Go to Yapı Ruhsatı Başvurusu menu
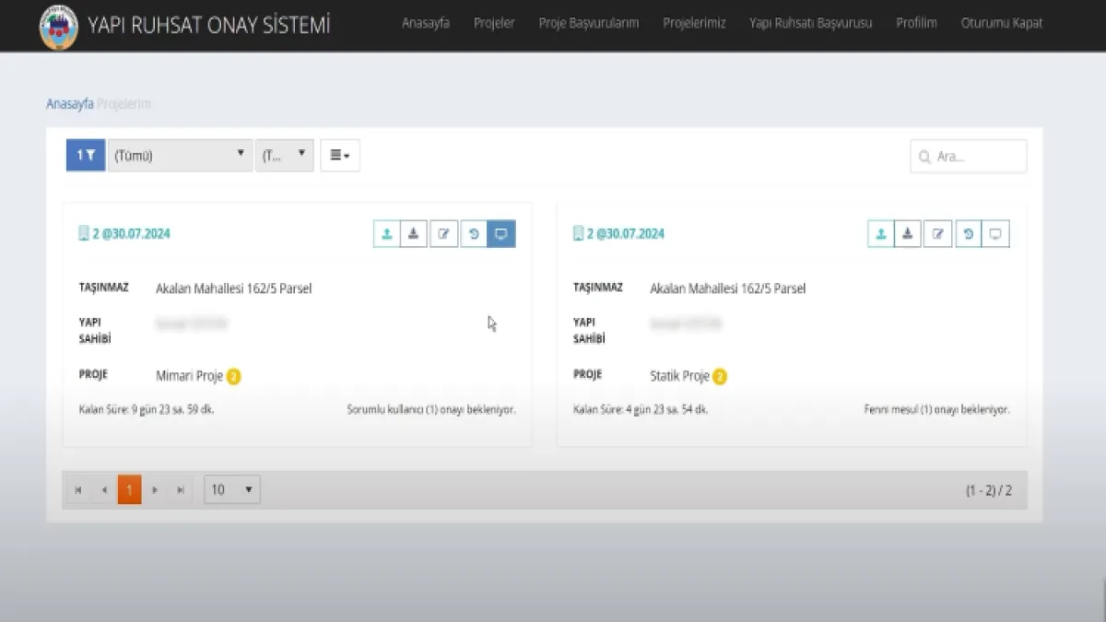1106x622 pixels. [x=810, y=23]
